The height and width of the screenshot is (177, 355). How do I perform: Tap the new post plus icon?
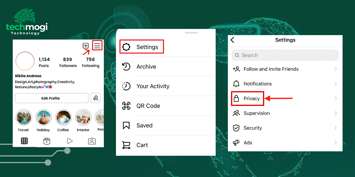coord(85,46)
